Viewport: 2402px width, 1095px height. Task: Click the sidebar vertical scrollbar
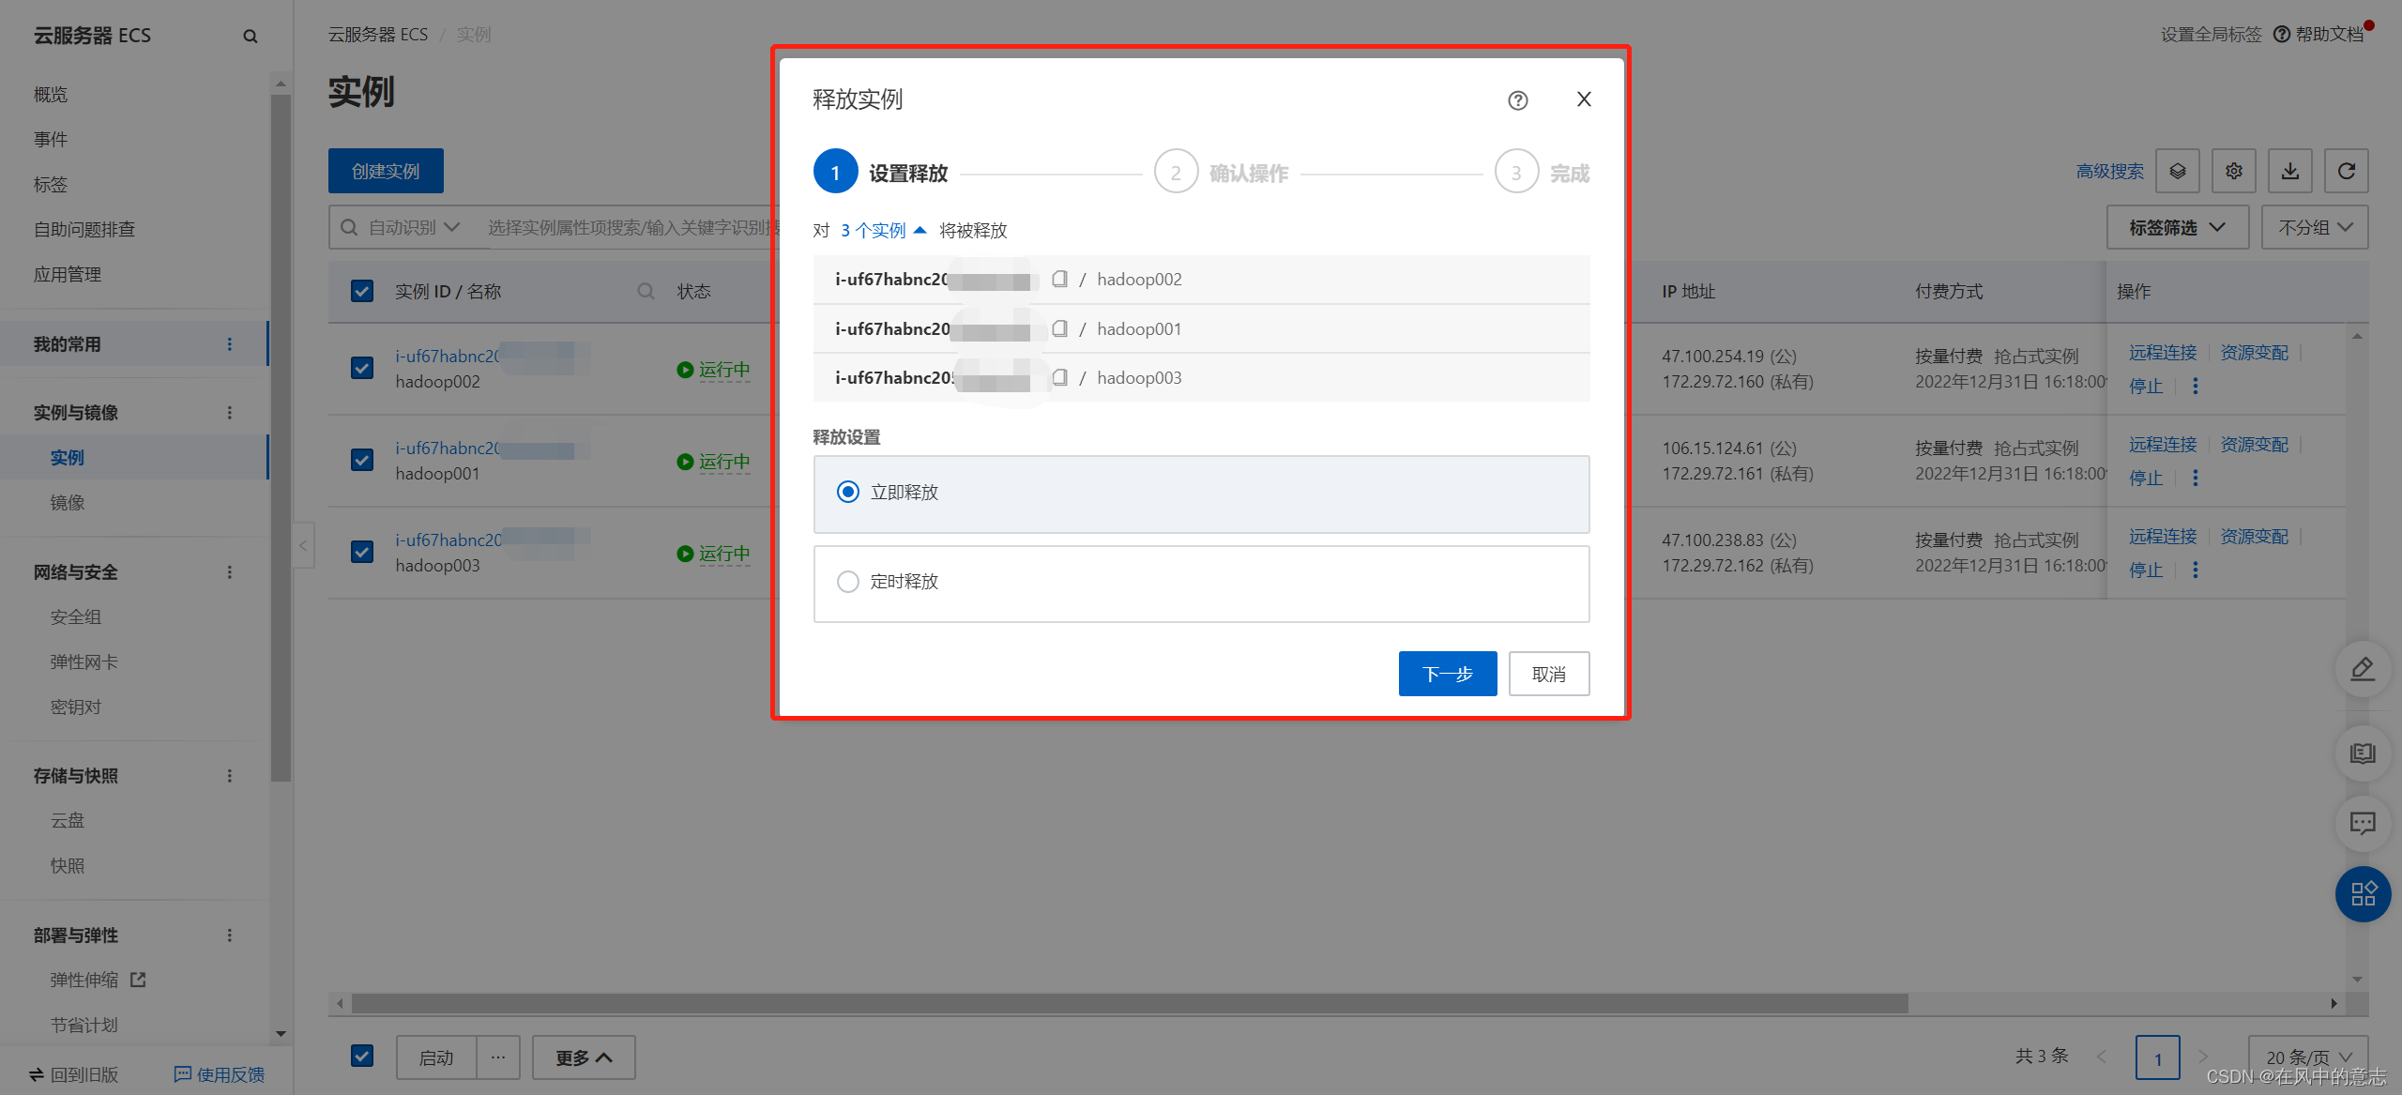pyautogui.click(x=281, y=438)
